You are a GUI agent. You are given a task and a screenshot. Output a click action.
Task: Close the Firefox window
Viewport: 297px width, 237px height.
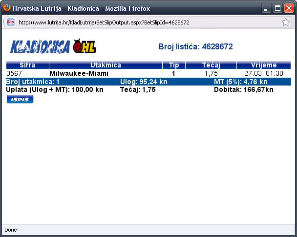coord(289,8)
